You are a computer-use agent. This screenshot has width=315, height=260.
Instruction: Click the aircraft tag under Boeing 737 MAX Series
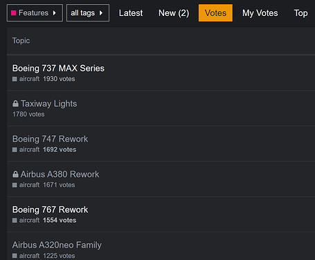coord(26,79)
